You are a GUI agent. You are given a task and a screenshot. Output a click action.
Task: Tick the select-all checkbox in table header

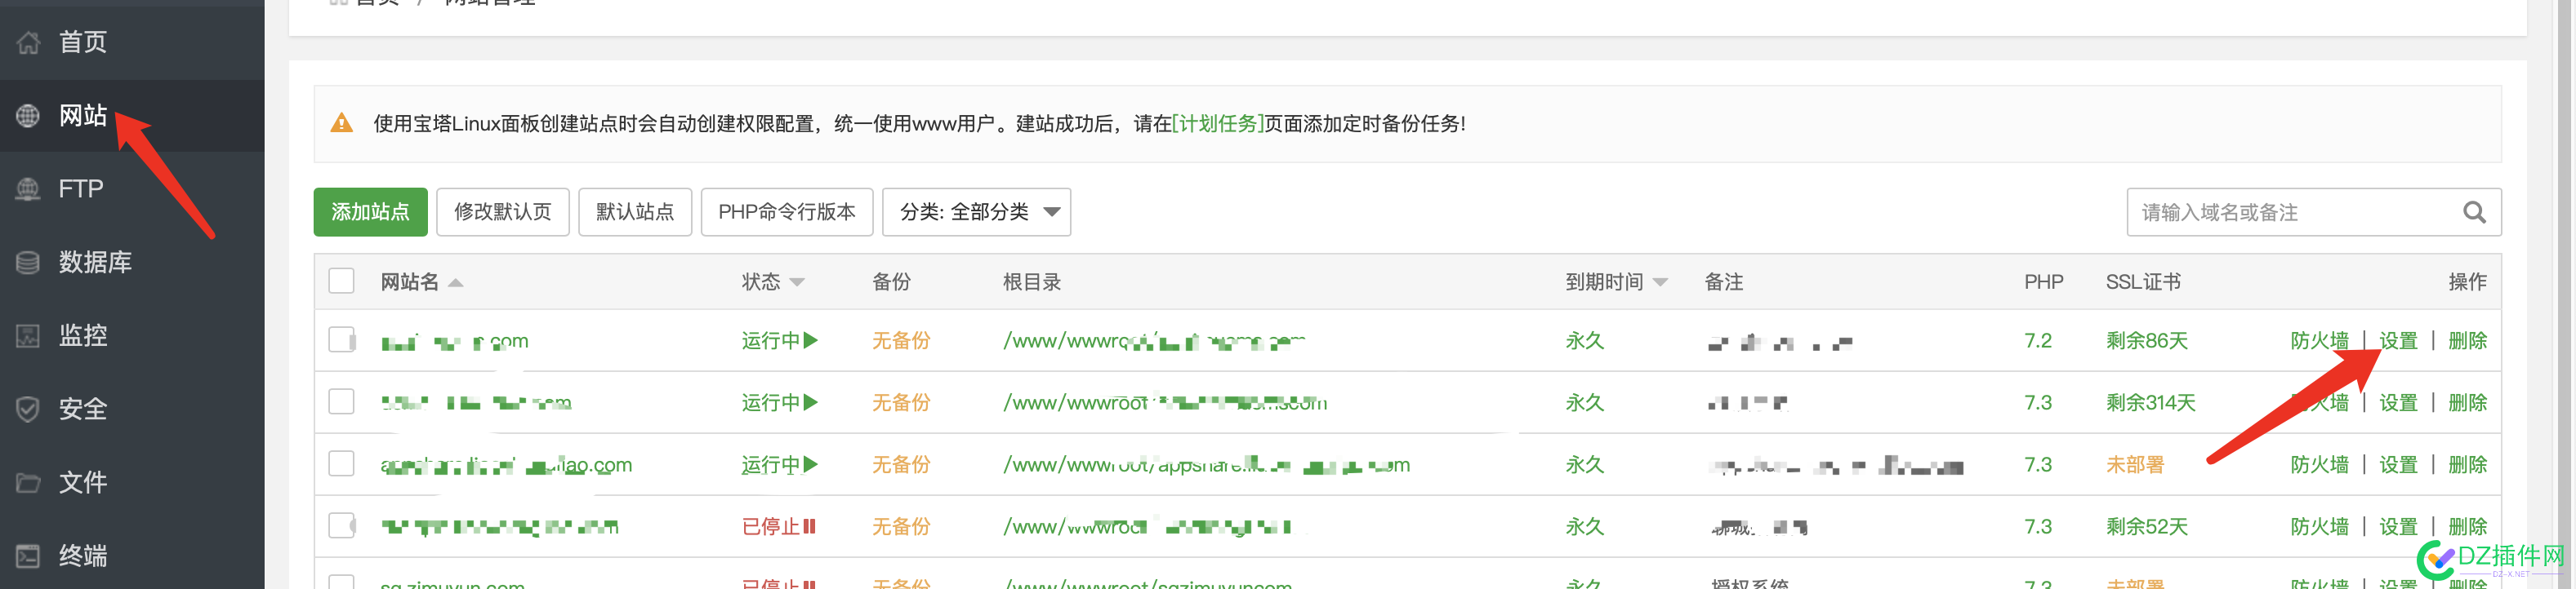click(x=342, y=281)
